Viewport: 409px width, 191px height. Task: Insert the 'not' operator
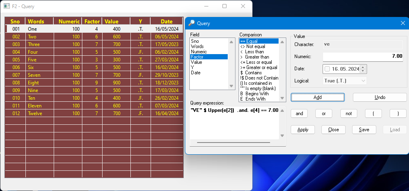348,113
